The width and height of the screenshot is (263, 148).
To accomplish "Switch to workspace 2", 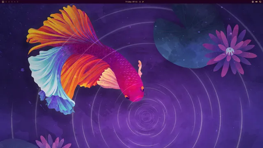I will 9,2.
